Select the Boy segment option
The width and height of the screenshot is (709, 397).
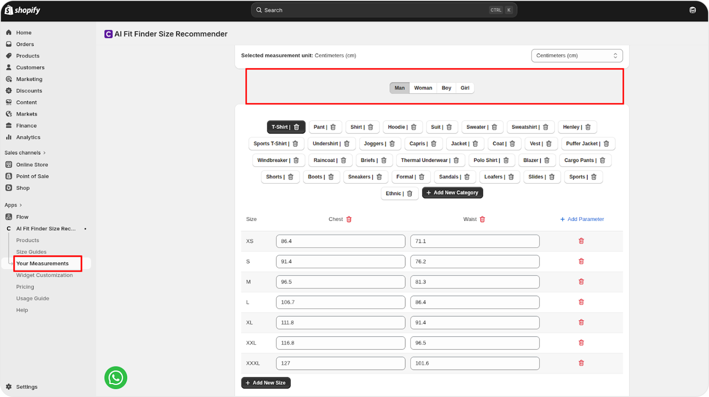[446, 88]
